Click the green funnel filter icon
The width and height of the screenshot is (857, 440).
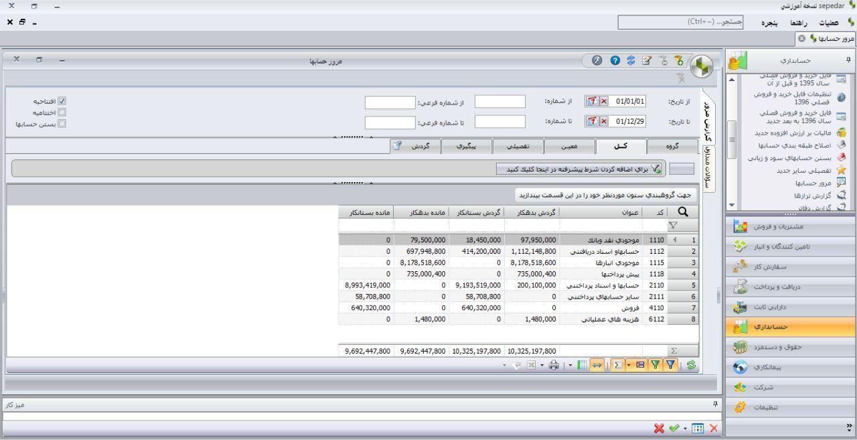click(x=655, y=365)
